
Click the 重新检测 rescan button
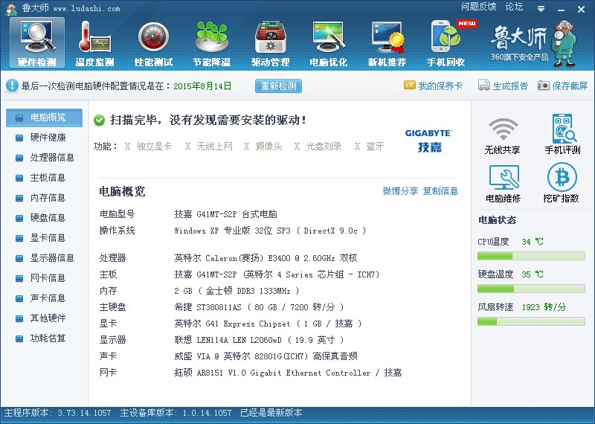coord(279,86)
